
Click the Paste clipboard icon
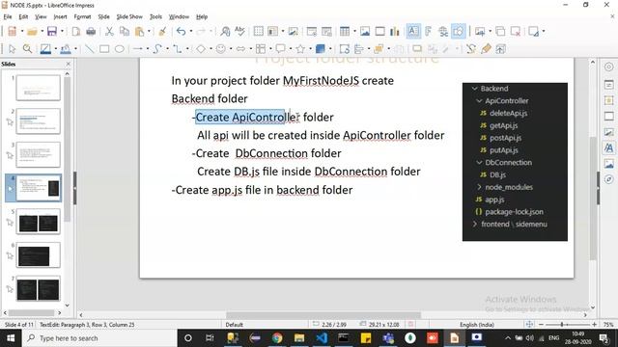(139, 31)
